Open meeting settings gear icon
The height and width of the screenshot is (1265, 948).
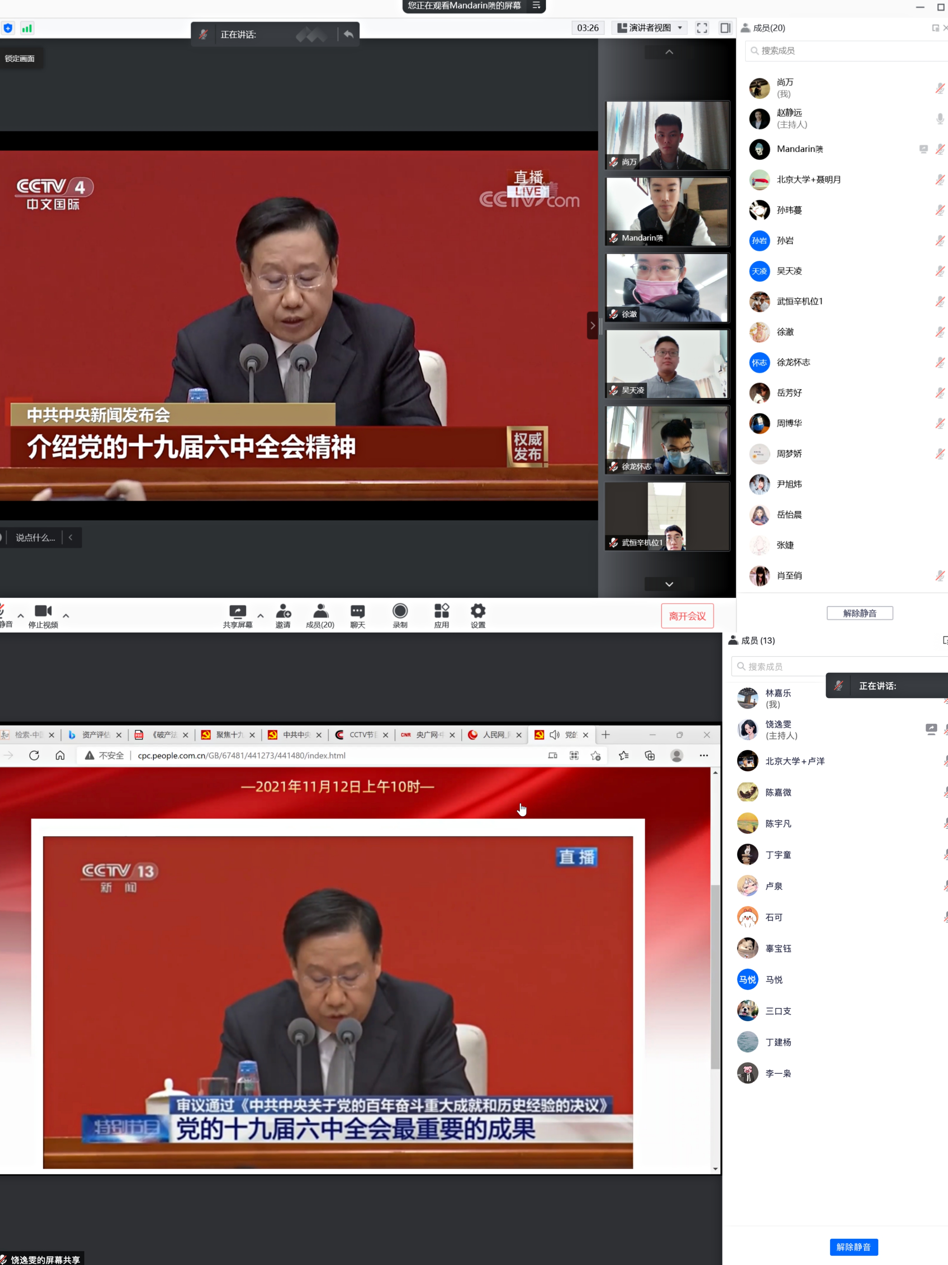click(x=478, y=611)
